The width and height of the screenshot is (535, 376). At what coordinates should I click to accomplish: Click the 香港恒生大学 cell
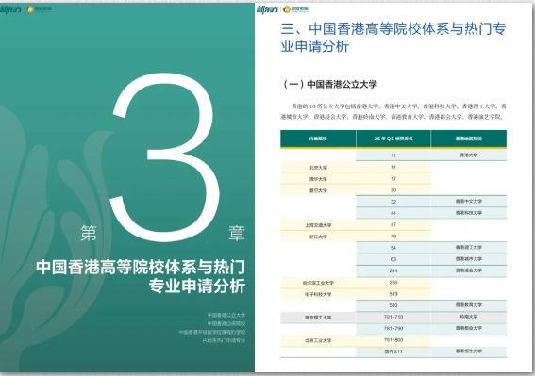468,351
